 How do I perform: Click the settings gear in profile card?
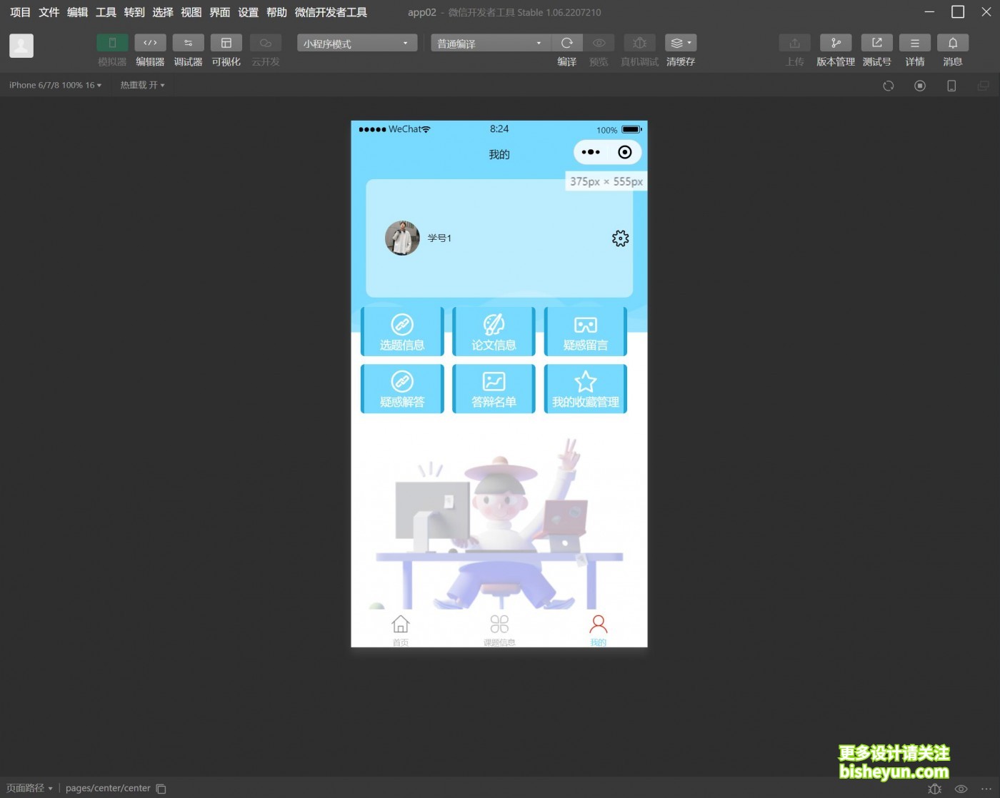pos(620,238)
